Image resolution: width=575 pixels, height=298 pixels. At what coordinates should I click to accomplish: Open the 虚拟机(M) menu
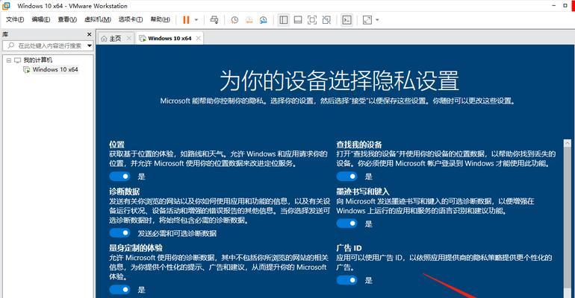pyautogui.click(x=98, y=19)
